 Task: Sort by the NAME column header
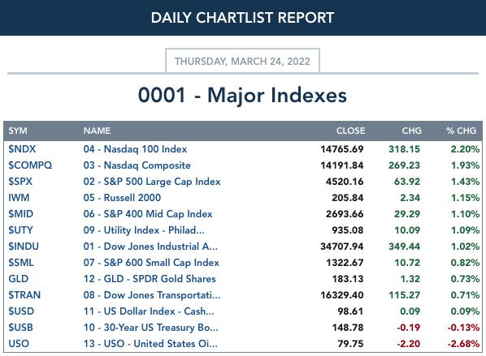coord(97,131)
